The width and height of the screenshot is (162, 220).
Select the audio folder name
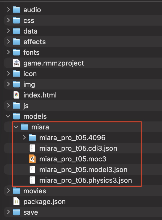pyautogui.click(x=32, y=10)
